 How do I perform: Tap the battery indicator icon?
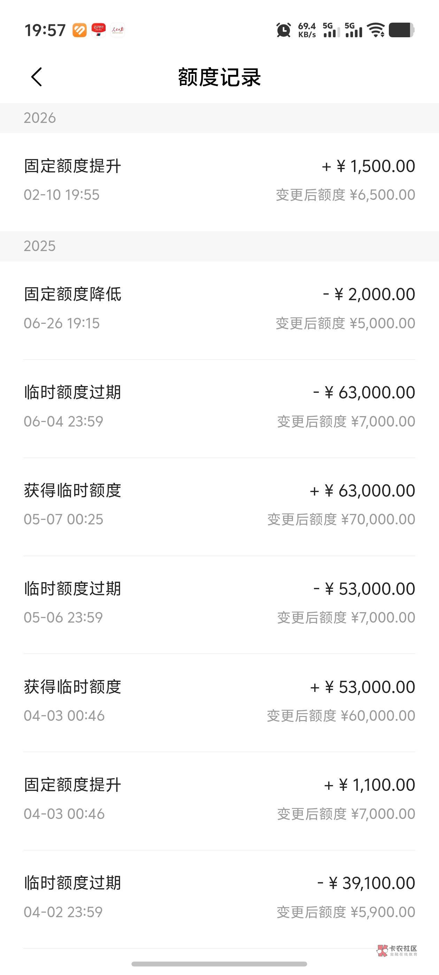coord(401,30)
